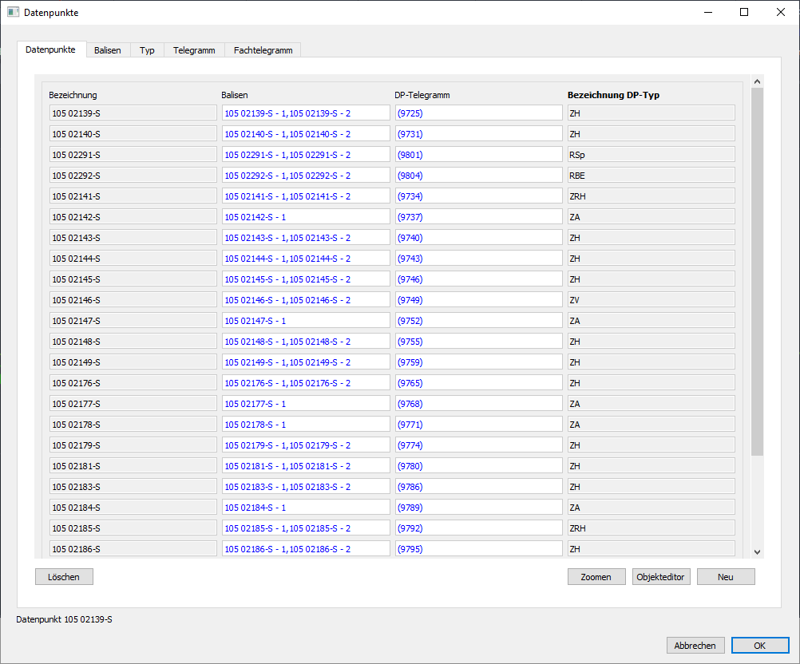Select Bezeichnung field 105 02183-S
Screen dimensions: 800x664
click(x=133, y=487)
